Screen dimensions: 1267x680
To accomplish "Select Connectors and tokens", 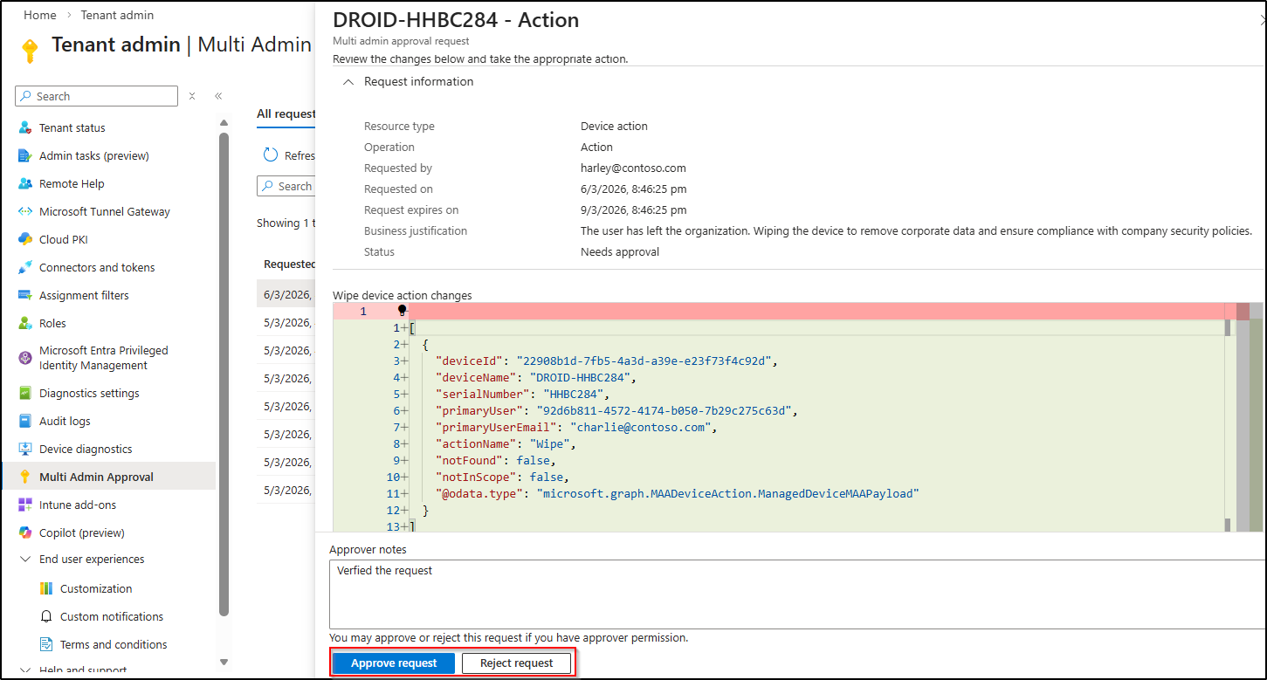I will [x=98, y=266].
